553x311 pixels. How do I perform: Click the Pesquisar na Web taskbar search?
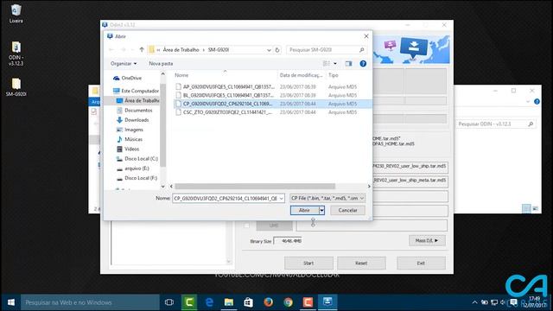[90, 302]
